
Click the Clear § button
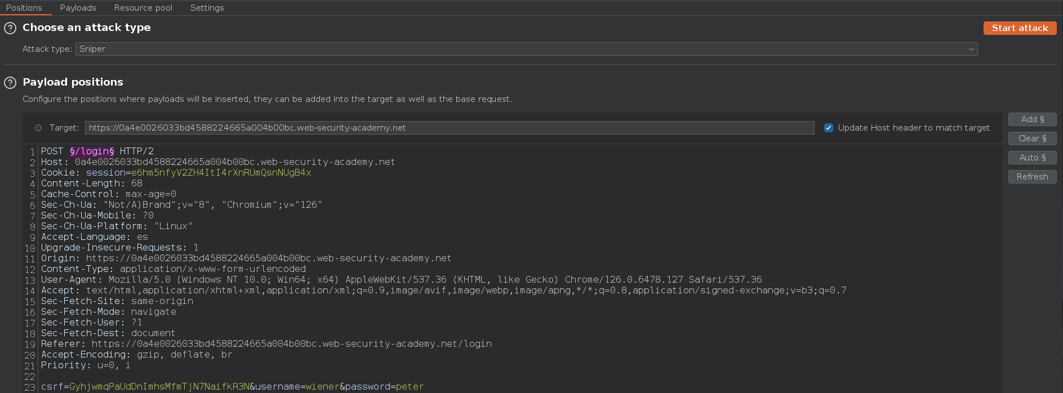1032,139
